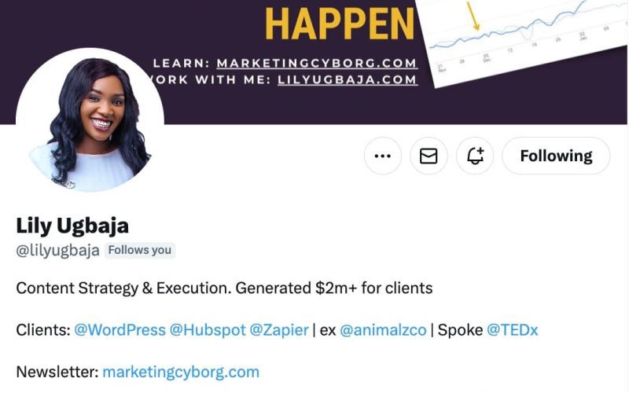This screenshot has width=629, height=393.
Task: Click the envelope message icon
Action: tap(429, 156)
